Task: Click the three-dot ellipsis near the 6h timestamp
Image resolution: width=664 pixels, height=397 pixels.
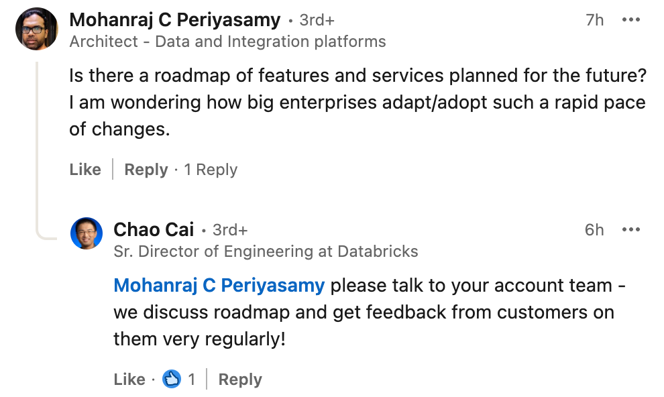Action: click(631, 229)
